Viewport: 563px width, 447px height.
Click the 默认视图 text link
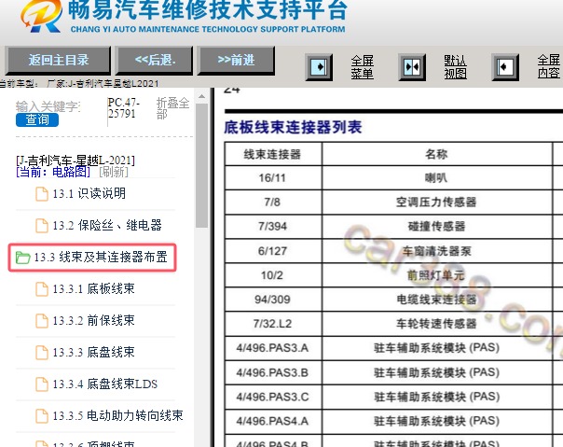tap(455, 67)
